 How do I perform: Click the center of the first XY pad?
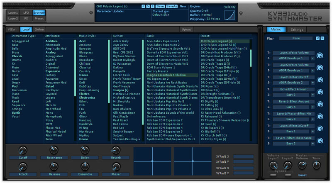152,161
